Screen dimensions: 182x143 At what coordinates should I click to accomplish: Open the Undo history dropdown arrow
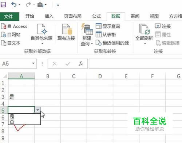20,5
